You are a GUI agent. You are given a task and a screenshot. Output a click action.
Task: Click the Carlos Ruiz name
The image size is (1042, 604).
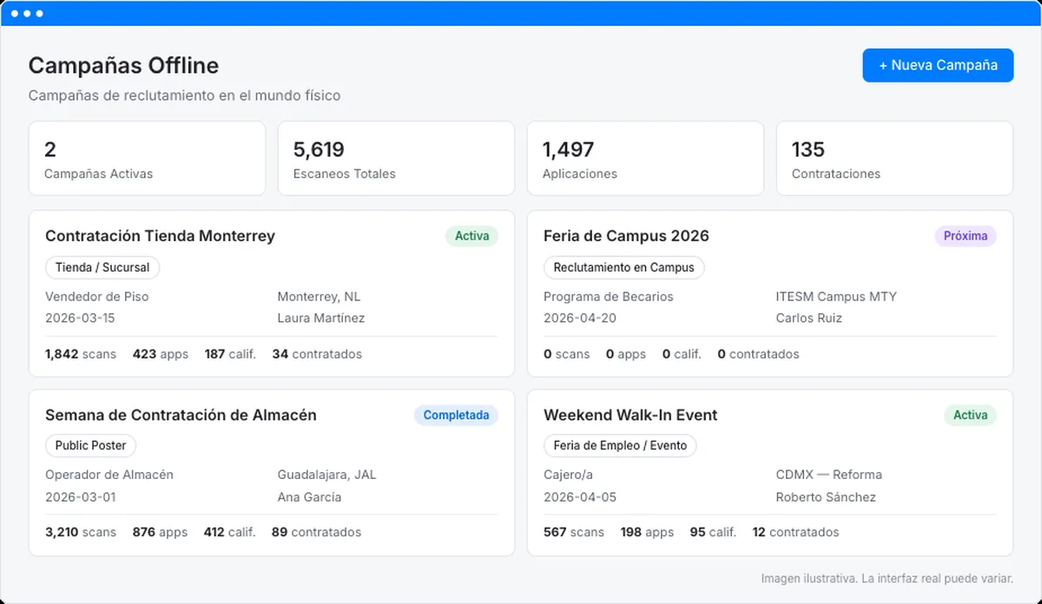click(809, 318)
